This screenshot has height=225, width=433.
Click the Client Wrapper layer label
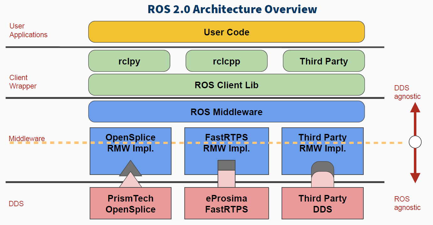(x=23, y=82)
